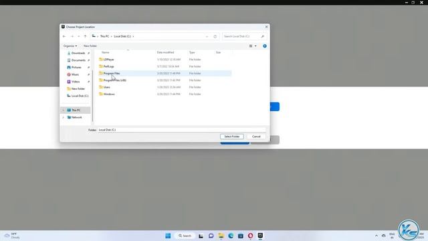Click the LDPlayer folder icon

point(101,60)
